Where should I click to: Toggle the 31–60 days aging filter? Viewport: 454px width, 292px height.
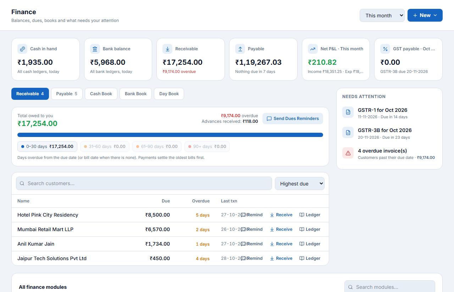click(x=105, y=147)
